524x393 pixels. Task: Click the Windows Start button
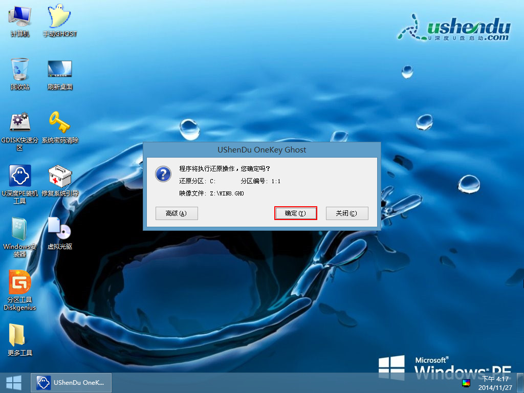click(x=14, y=382)
